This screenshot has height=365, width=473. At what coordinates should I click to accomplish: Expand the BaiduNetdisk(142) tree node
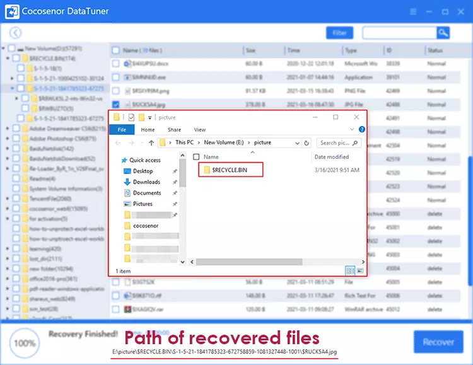[x=8, y=148]
